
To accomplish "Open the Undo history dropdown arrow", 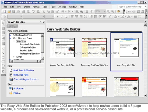I will (66, 12).
